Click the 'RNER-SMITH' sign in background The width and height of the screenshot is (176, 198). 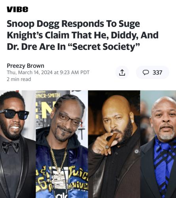[48, 96]
